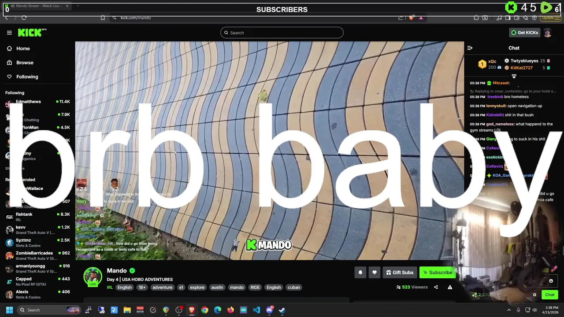Click treebird username in chat
564x317 pixels.
pyautogui.click(x=495, y=97)
